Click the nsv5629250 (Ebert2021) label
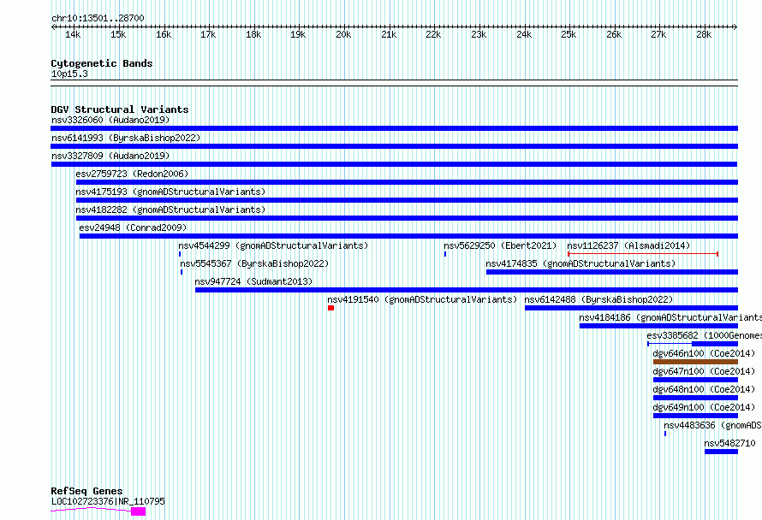762x520 pixels. 500,245
